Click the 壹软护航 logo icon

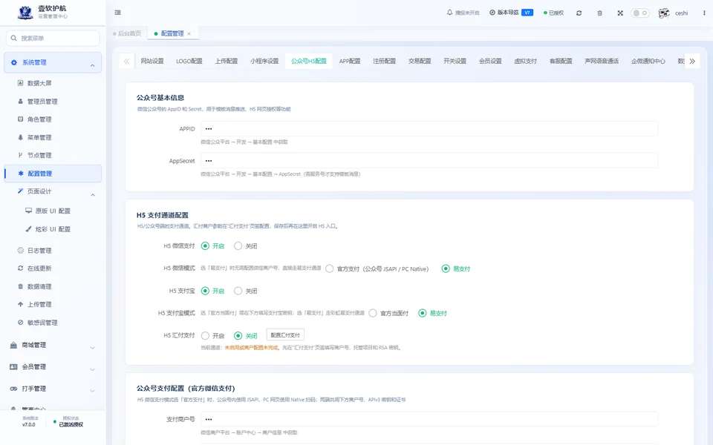point(25,13)
